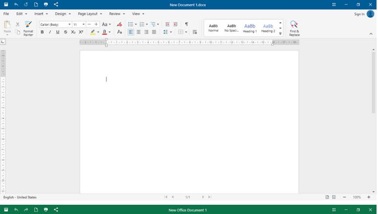Apply subscript formatting
This screenshot has width=378, height=214.
click(73, 32)
